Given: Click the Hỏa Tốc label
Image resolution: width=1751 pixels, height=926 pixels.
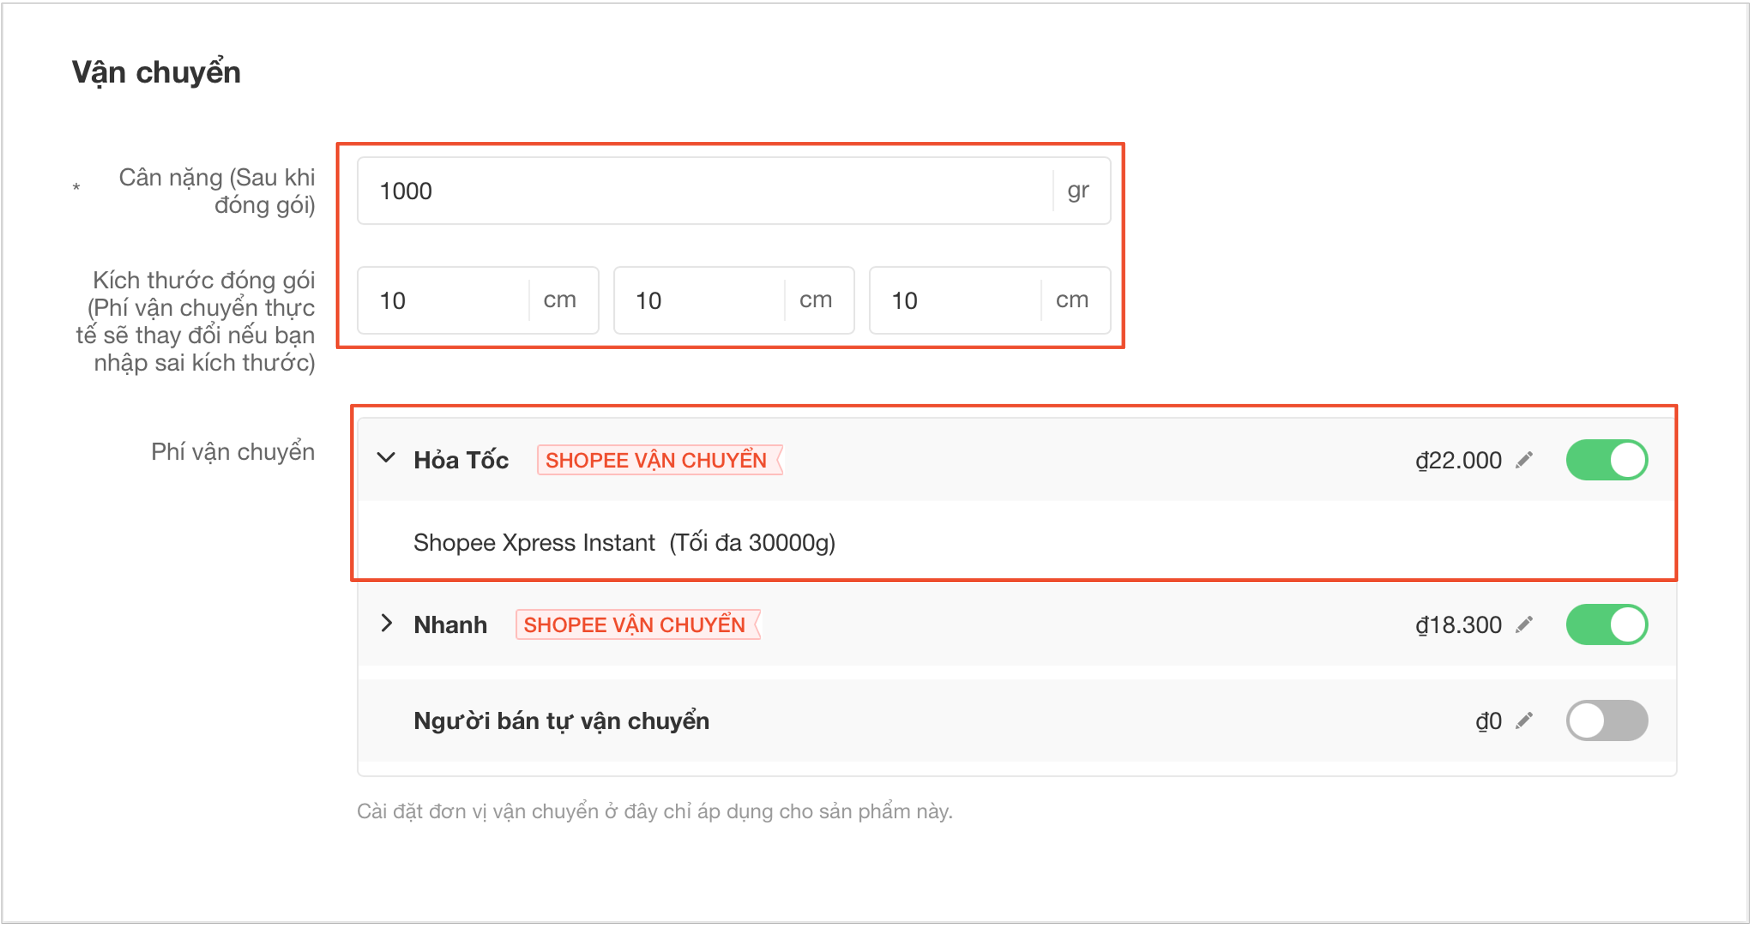Looking at the screenshot, I should pos(461,460).
